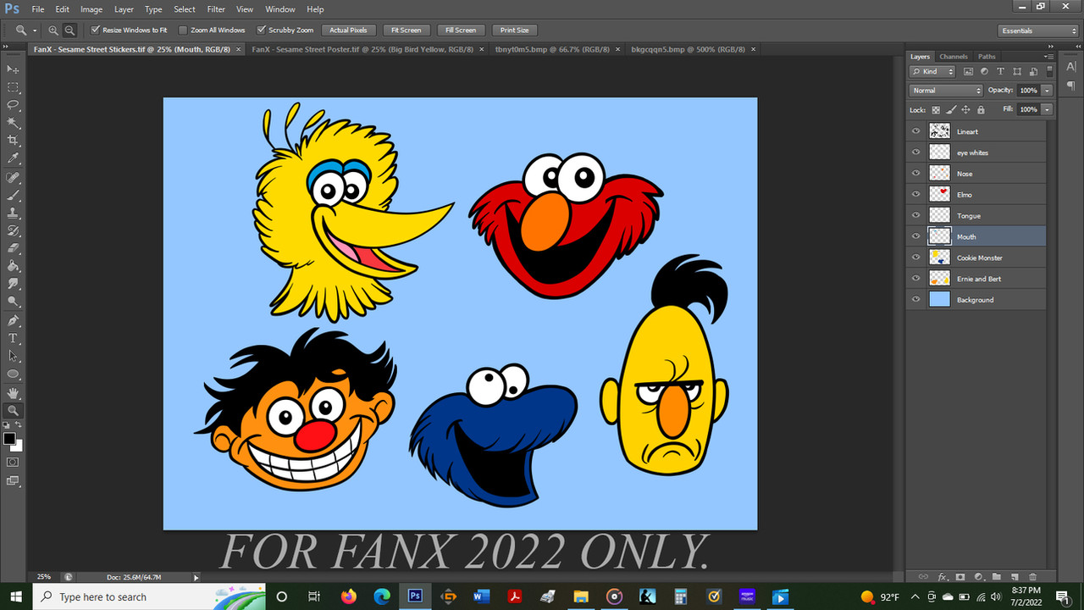Toggle visibility of Cookie Monster layer
This screenshot has width=1084, height=610.
tap(915, 258)
